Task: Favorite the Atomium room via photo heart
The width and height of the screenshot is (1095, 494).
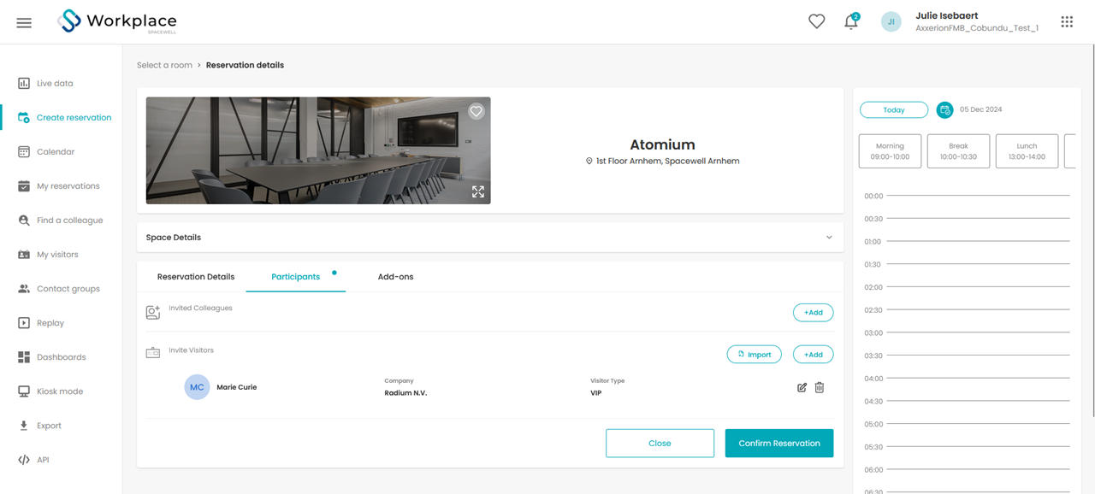Action: [x=476, y=111]
